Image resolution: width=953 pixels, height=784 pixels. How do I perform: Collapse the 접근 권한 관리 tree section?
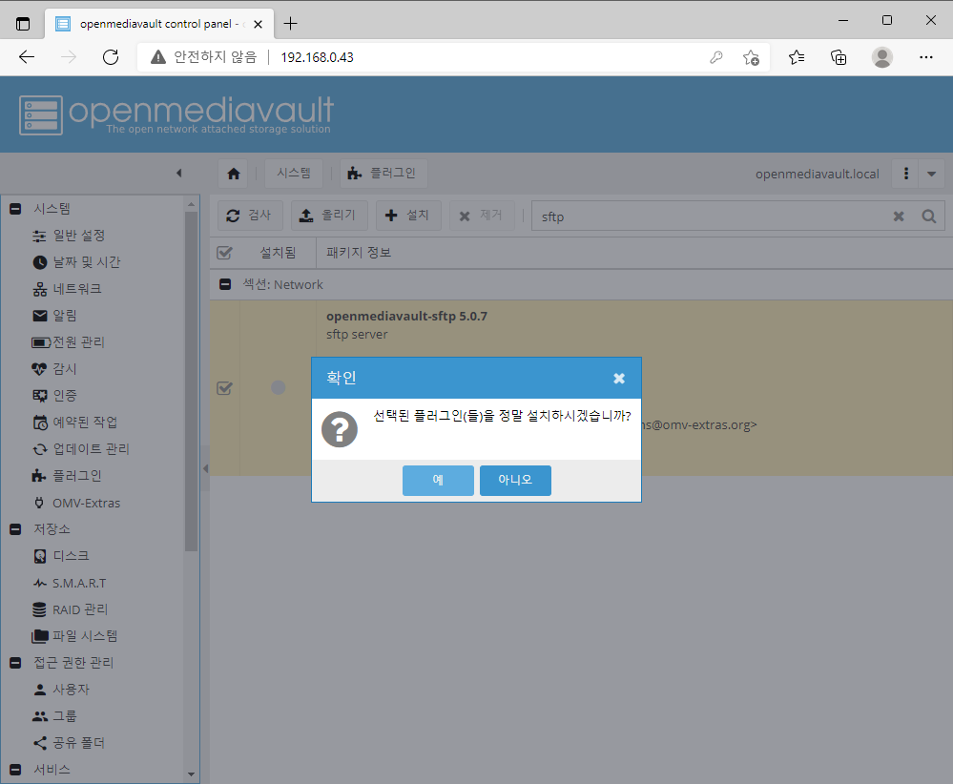click(x=16, y=663)
